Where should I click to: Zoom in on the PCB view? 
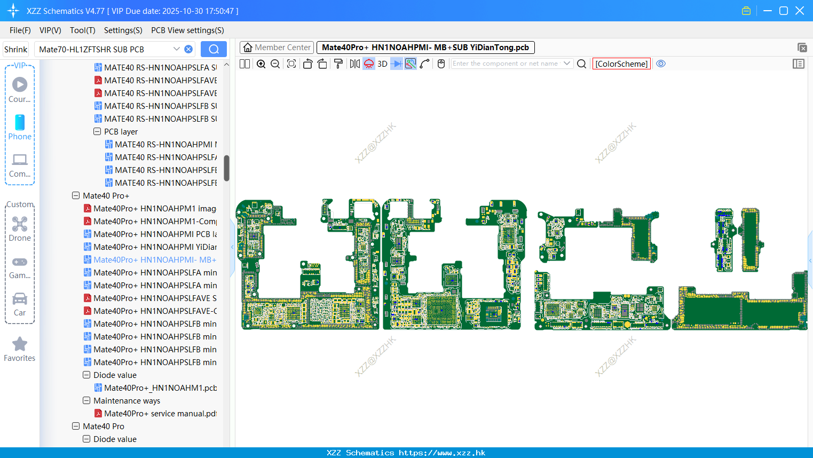pyautogui.click(x=261, y=64)
